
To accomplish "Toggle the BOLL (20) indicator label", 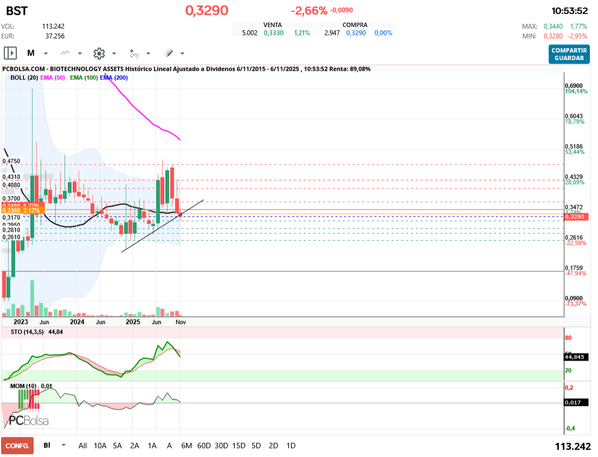I will click(24, 78).
